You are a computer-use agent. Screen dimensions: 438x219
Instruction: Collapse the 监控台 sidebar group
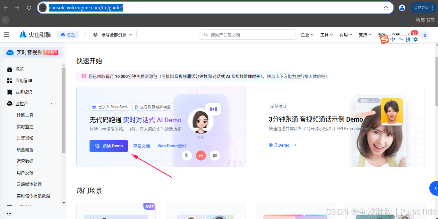pyautogui.click(x=51, y=104)
